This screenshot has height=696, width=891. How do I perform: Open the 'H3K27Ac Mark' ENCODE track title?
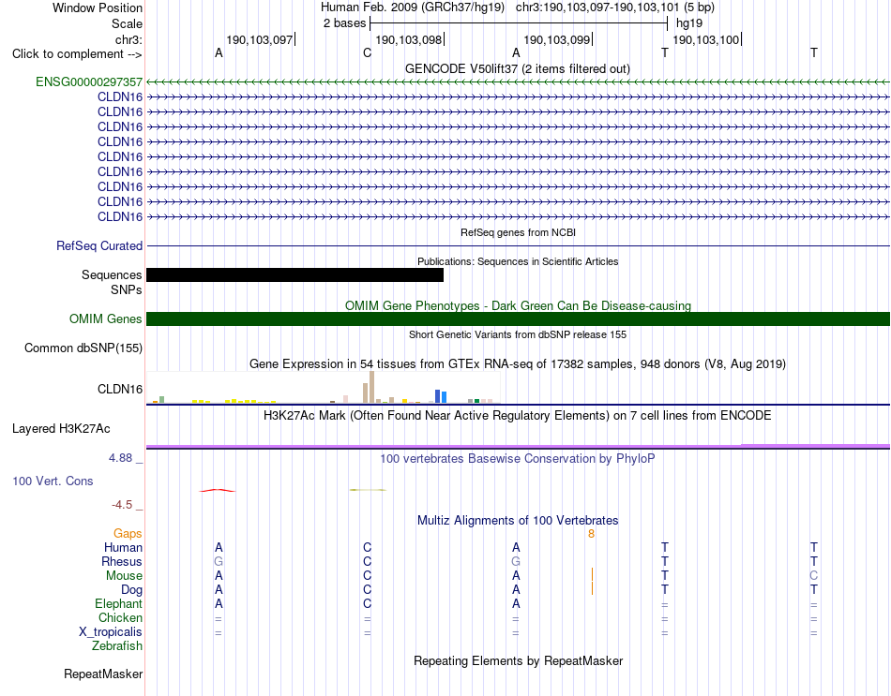518,416
